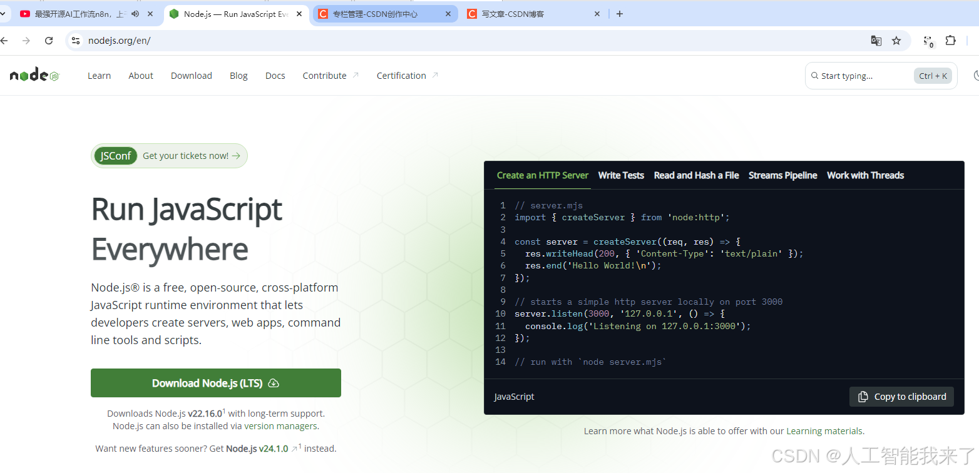Select the Work with Threads code tab
Screen dimensions: 979x473
pos(866,175)
